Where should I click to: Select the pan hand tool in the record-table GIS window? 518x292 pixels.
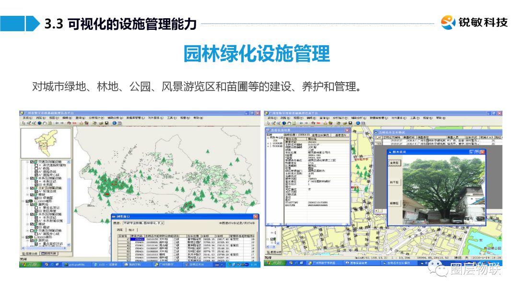coord(45,123)
